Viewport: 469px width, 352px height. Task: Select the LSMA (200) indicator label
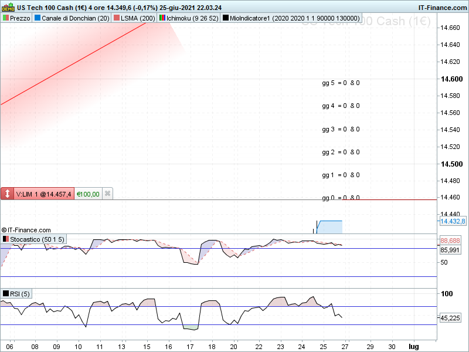tap(138, 18)
